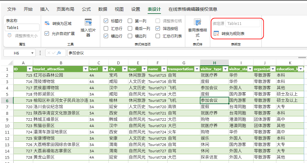
Task: Open the tourist_attraction filter dropdown
Action: click(x=86, y=69)
